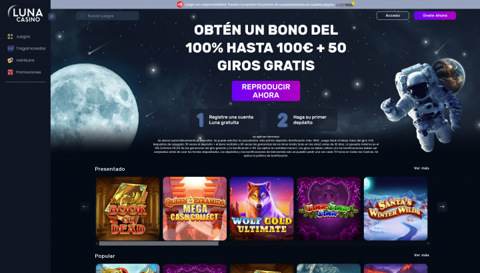Image resolution: width=480 pixels, height=273 pixels.
Task: Toggle the sidebar collapse menu icon
Action: click(52, 16)
